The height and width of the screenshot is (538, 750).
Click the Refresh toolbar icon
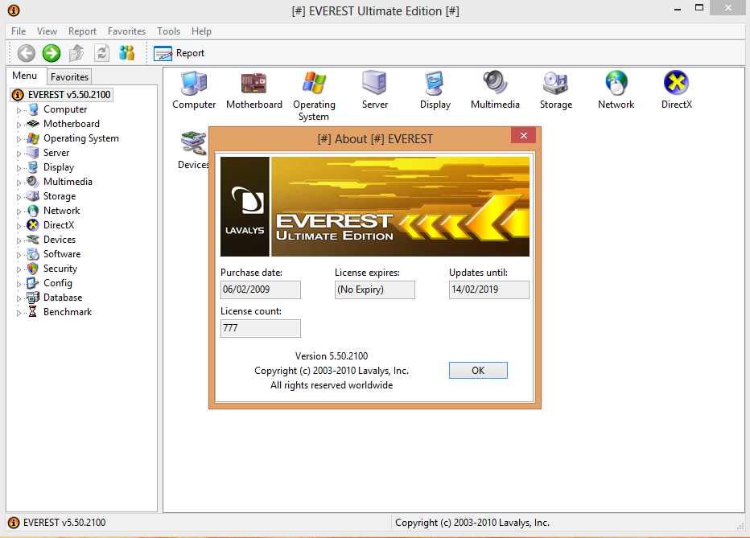click(x=102, y=53)
